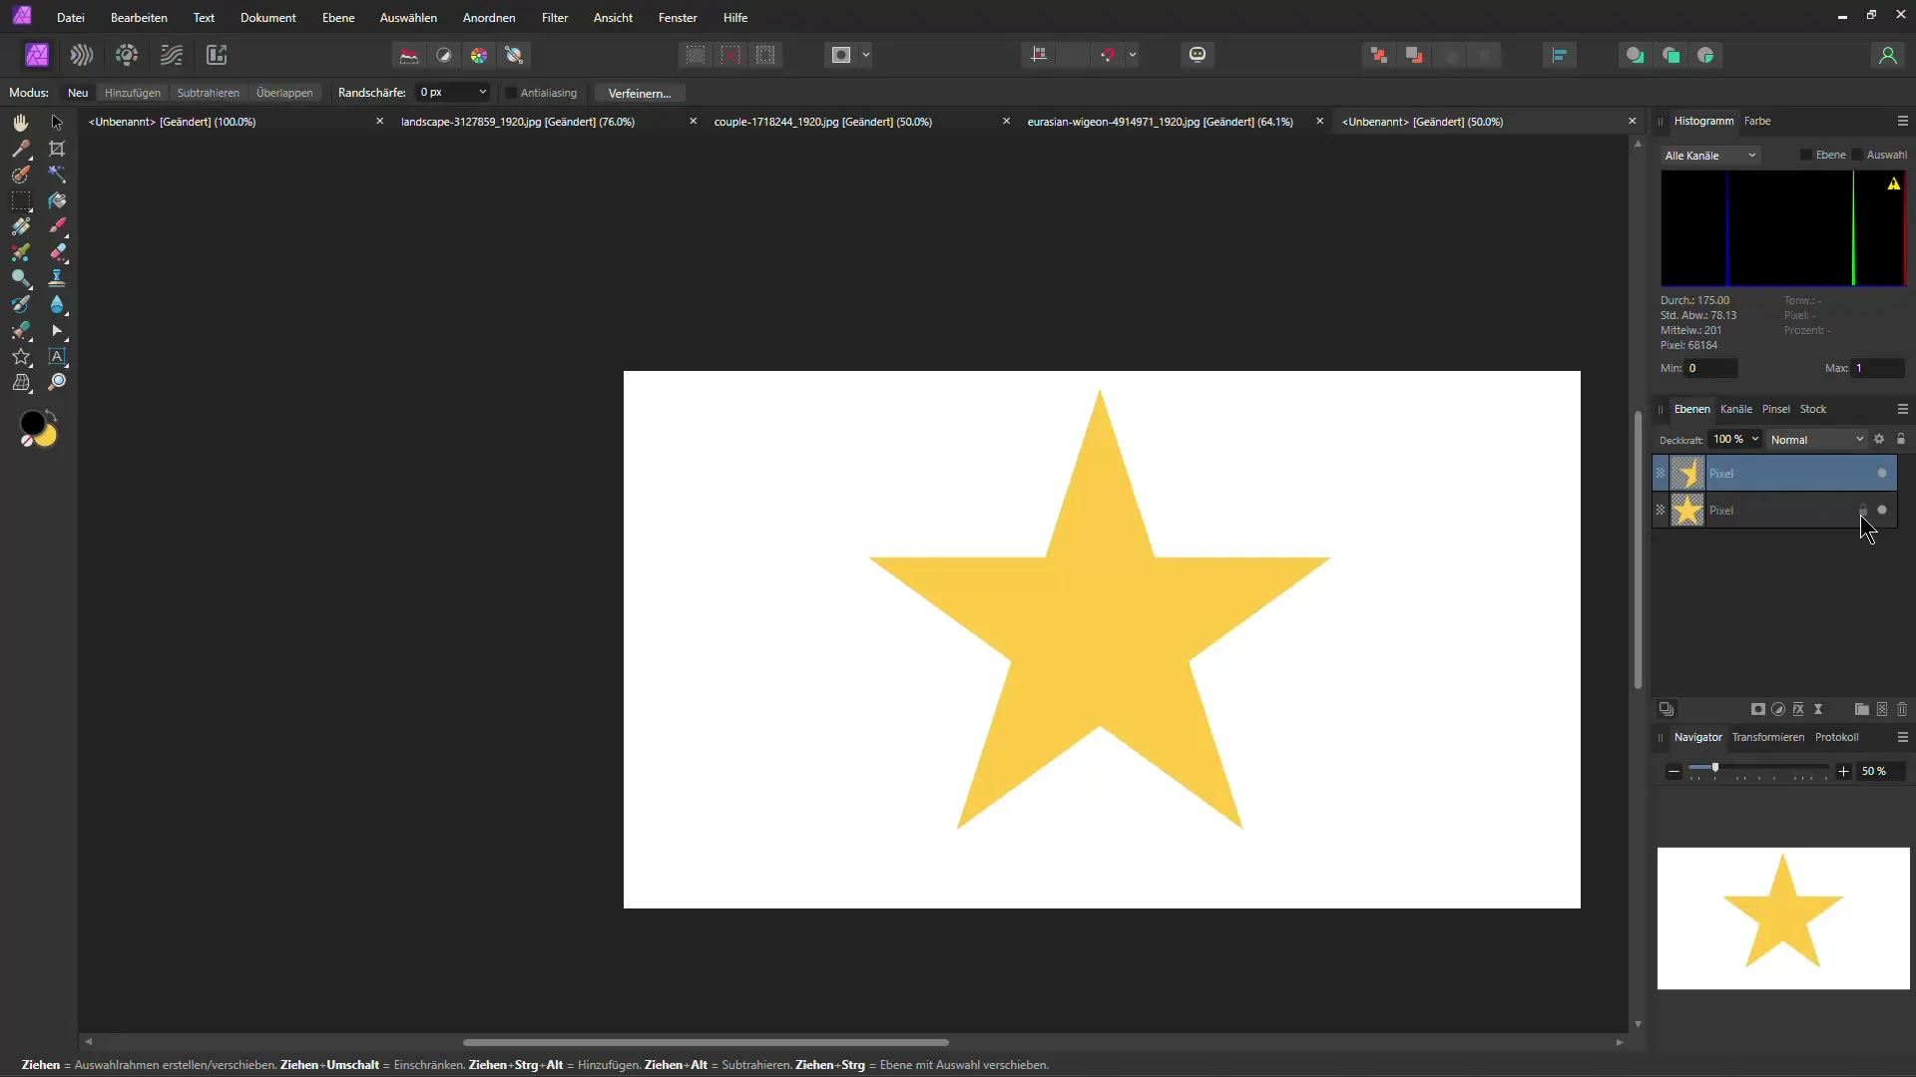Switch to the Tone Mapping Persona
1916x1077 pixels.
172,55
